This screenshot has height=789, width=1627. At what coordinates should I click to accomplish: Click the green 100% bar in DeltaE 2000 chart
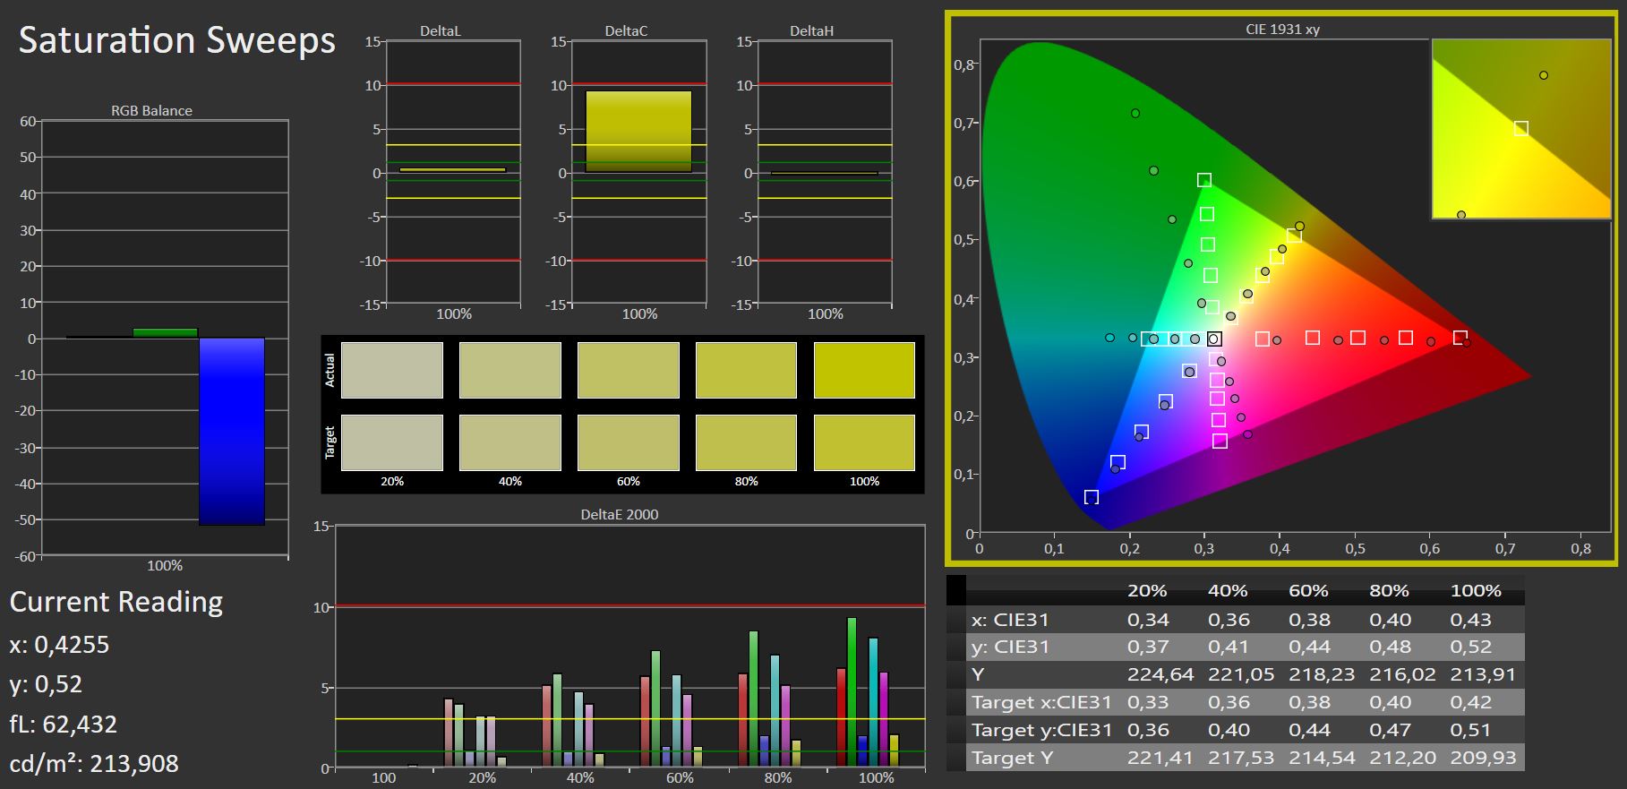click(852, 693)
